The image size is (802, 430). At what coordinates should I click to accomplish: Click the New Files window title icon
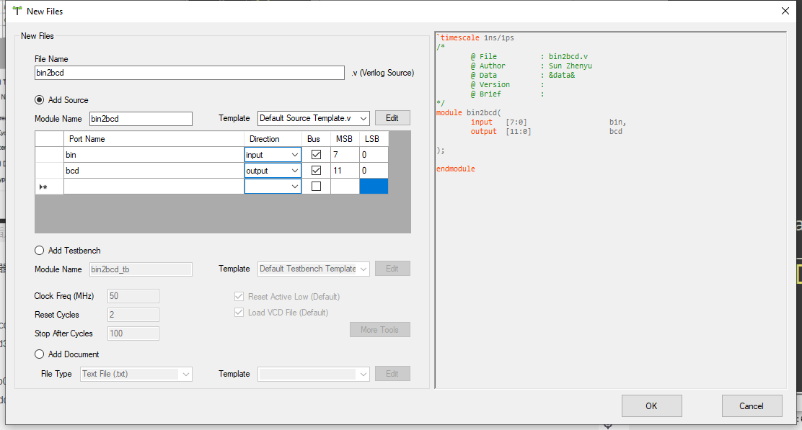click(17, 11)
